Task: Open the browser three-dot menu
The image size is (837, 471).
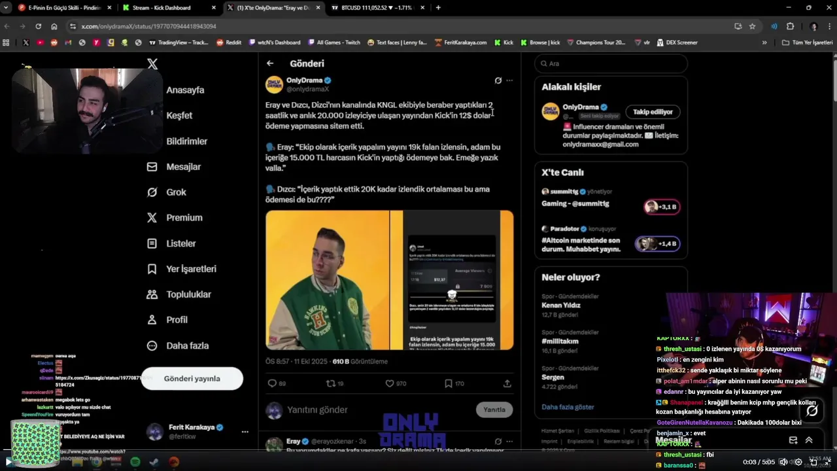Action: (830, 26)
